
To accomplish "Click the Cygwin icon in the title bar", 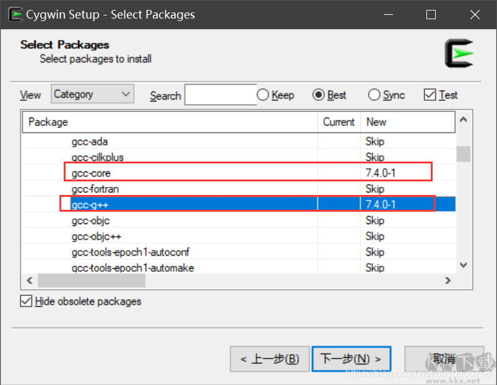I will pos(15,14).
